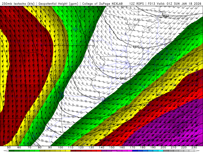Pick the darkest blue swatch just after 170
203x152 pixels.
[x=135, y=151]
